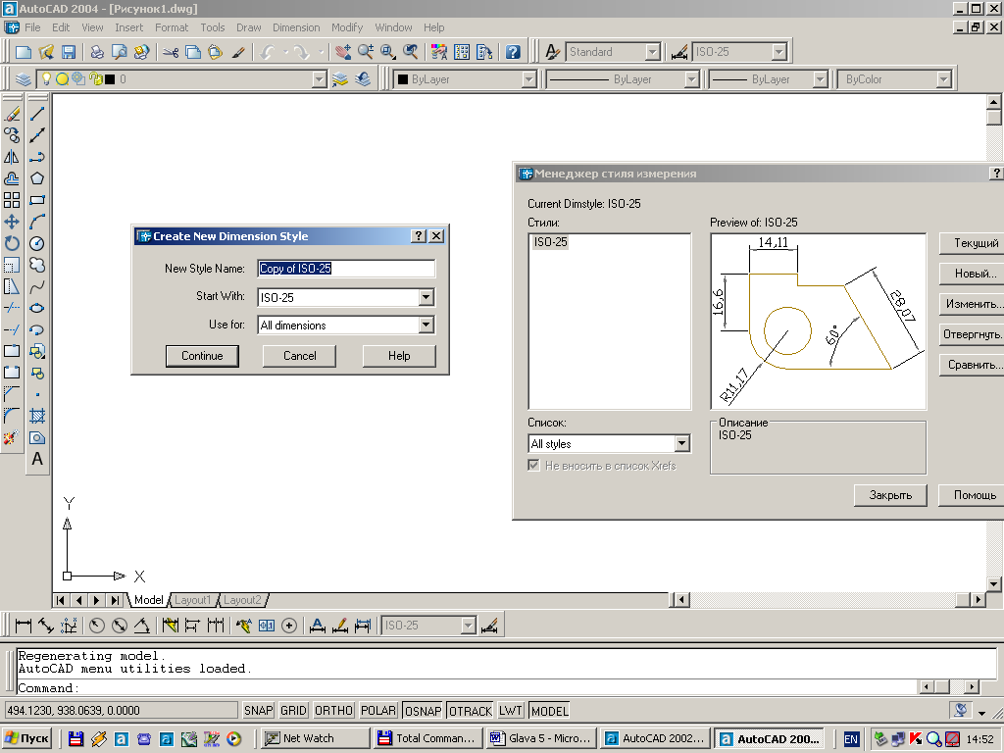The image size is (1004, 753).
Task: Select the Hatch draw tool
Action: coord(37,416)
